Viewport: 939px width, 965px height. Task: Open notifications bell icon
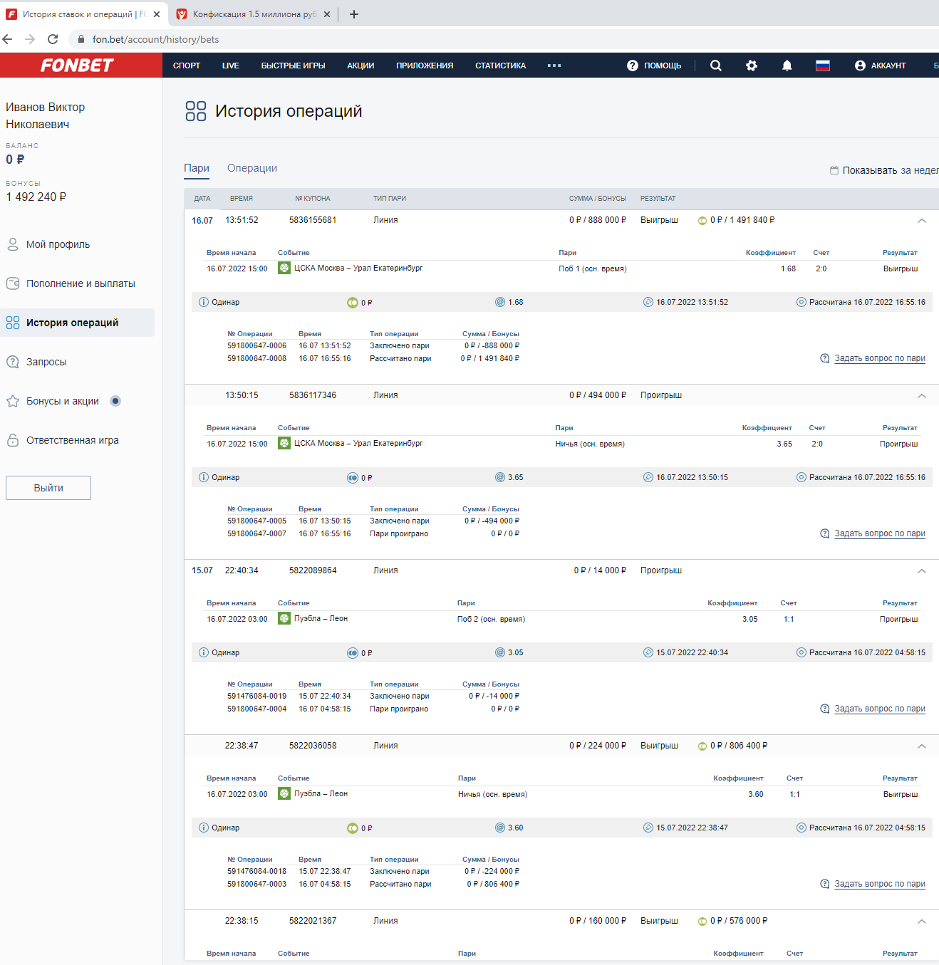coord(787,66)
